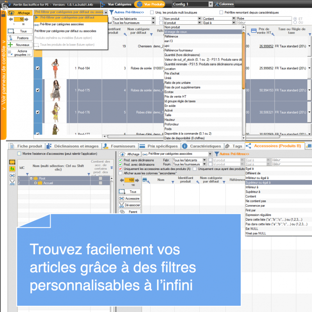
Task: Click the yellow people icon left of the category tree
Action: [12, 168]
